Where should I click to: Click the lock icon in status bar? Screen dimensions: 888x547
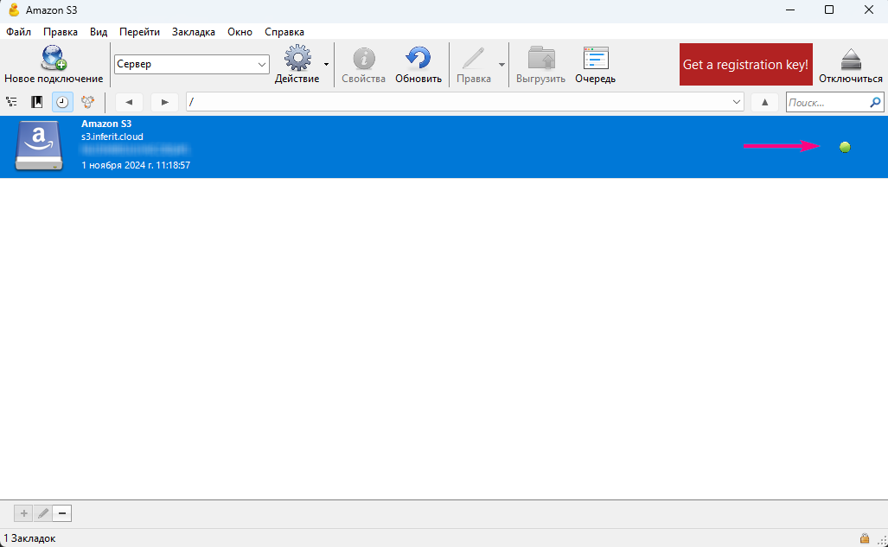pyautogui.click(x=865, y=538)
